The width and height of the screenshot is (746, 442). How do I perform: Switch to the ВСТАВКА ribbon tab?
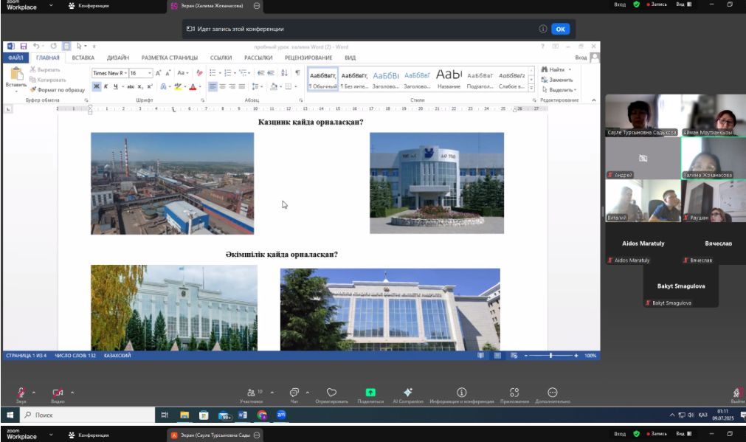pyautogui.click(x=83, y=58)
